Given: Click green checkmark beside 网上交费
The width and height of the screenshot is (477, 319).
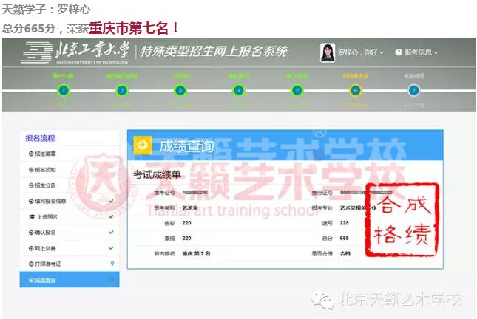Looking at the screenshot, I should coord(111,247).
